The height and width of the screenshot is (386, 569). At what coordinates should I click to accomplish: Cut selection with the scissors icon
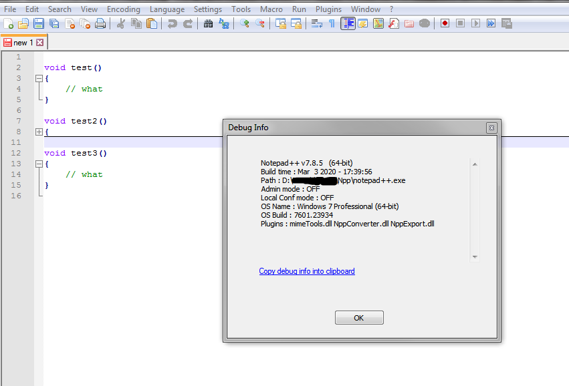[x=121, y=23]
